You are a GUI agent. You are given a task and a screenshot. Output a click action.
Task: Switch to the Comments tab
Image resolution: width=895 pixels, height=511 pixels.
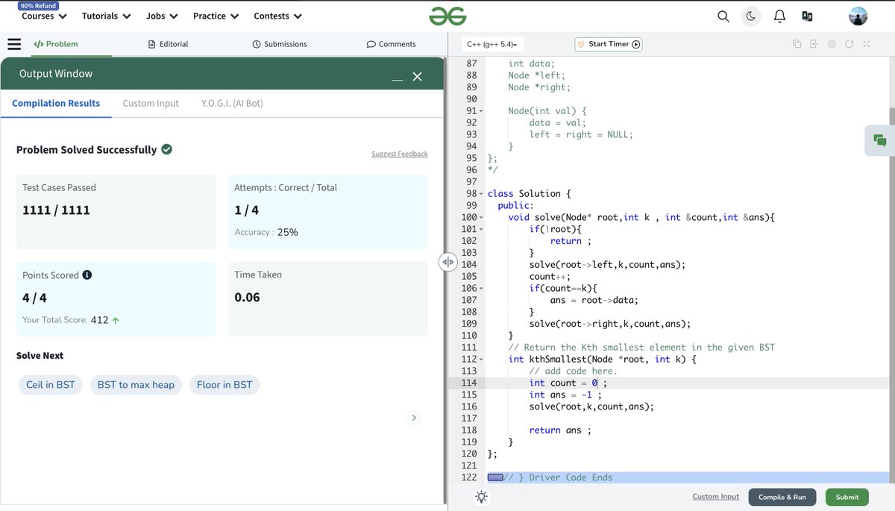pyautogui.click(x=392, y=44)
